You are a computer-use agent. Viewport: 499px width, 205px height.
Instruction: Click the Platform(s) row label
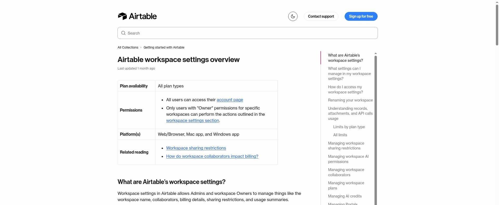[130, 134]
